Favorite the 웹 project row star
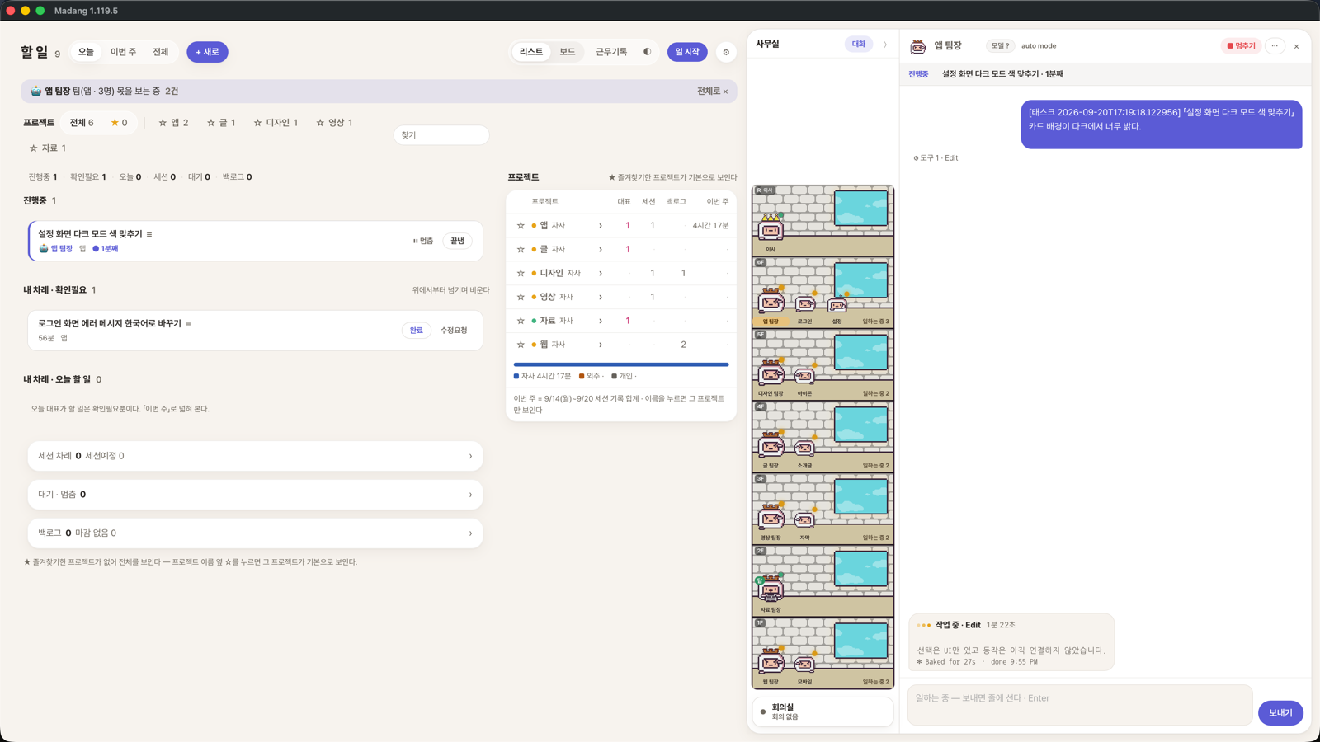This screenshot has width=1320, height=742. pos(521,345)
